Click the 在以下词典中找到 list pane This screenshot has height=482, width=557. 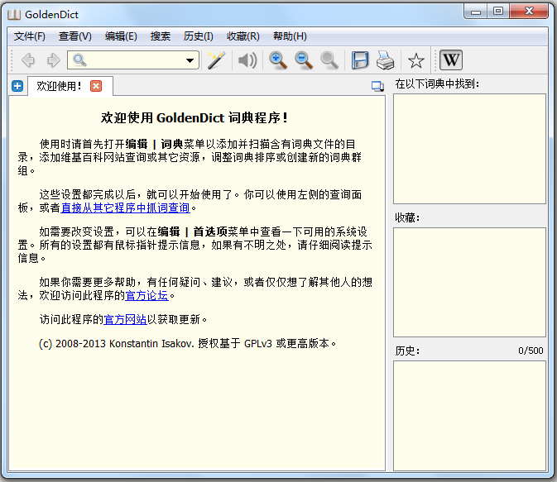(469, 149)
